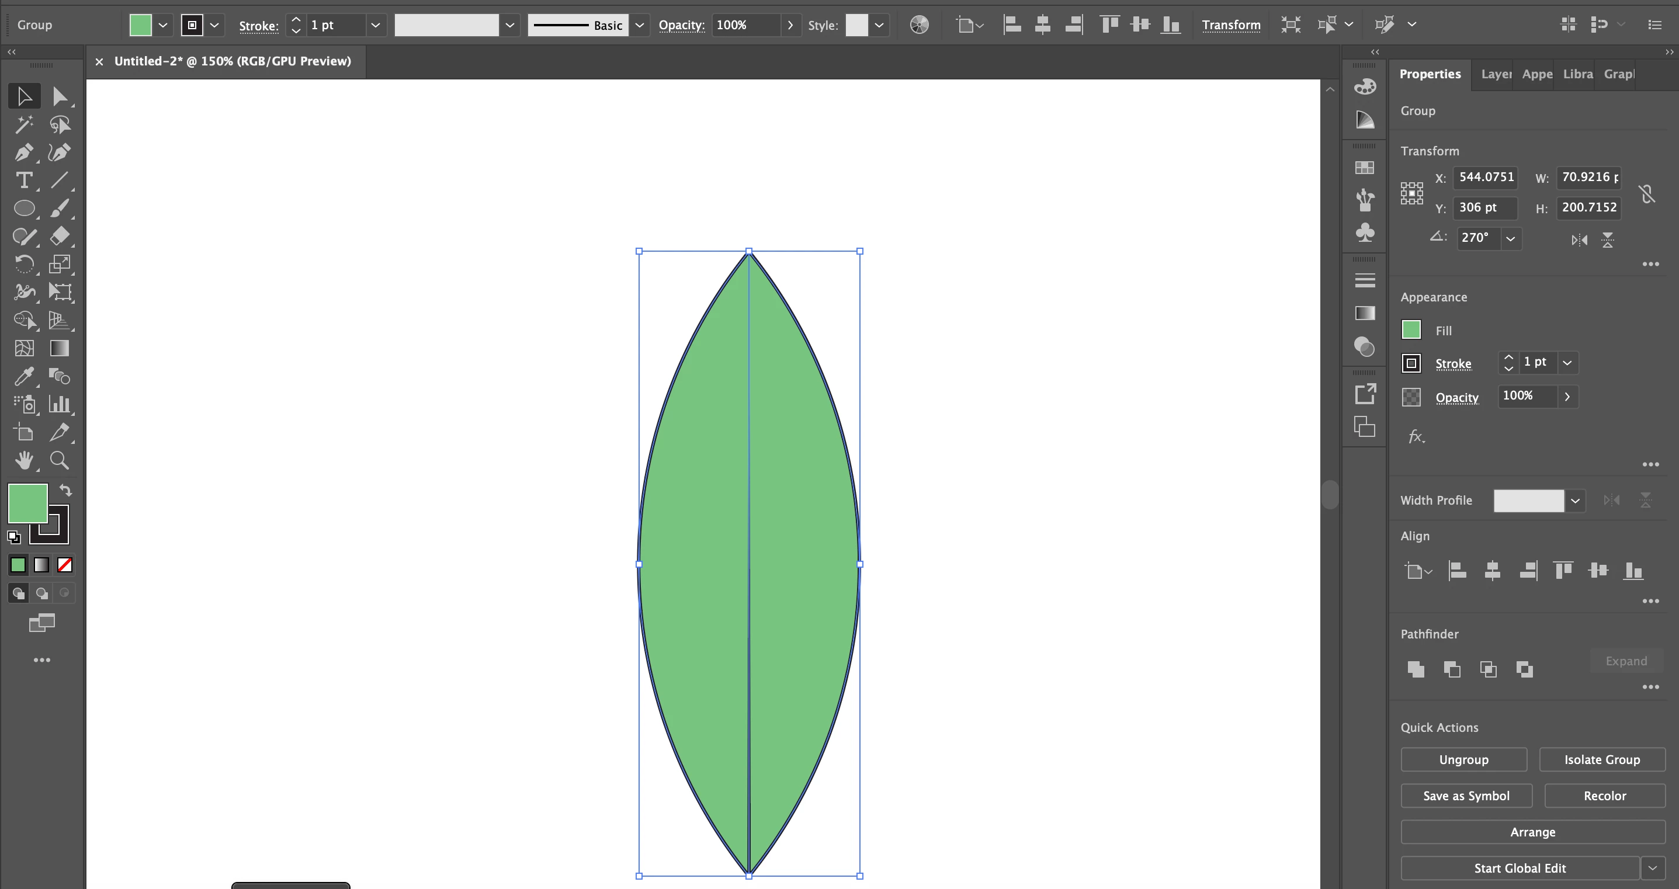The width and height of the screenshot is (1679, 889).
Task: Click the Unite pathfinder icon
Action: click(x=1415, y=669)
